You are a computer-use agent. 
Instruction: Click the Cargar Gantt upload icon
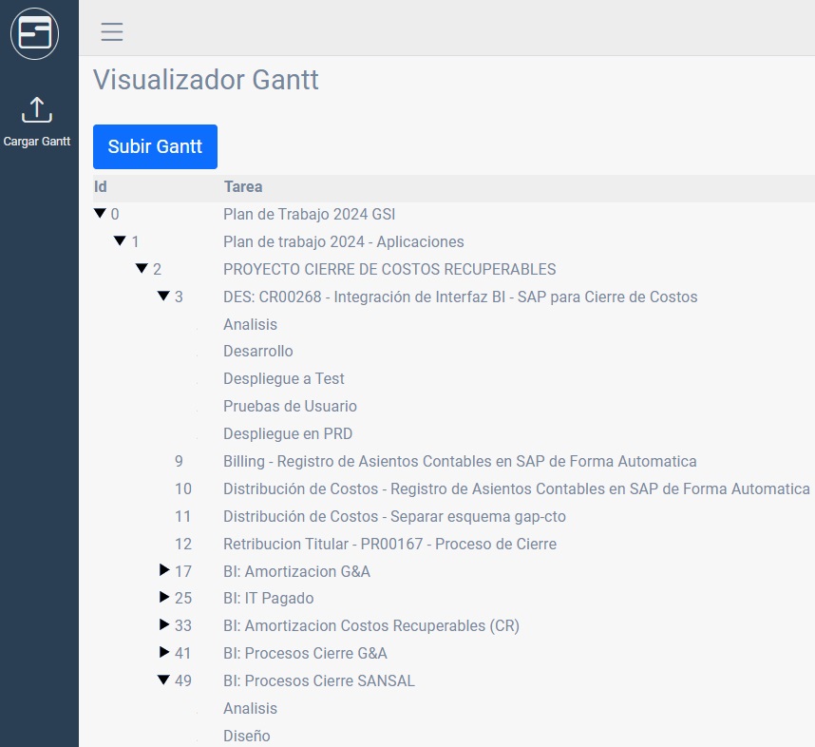[36, 109]
